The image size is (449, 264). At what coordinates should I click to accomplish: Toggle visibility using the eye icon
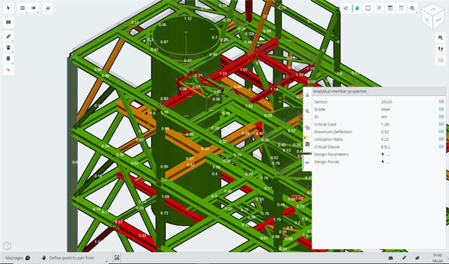point(34,8)
